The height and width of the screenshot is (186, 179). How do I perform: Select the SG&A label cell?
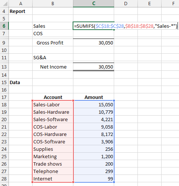coord(53,57)
